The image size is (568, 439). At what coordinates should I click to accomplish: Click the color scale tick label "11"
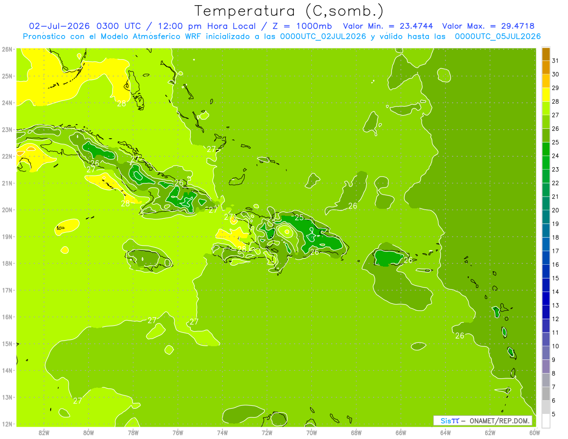coord(556,332)
